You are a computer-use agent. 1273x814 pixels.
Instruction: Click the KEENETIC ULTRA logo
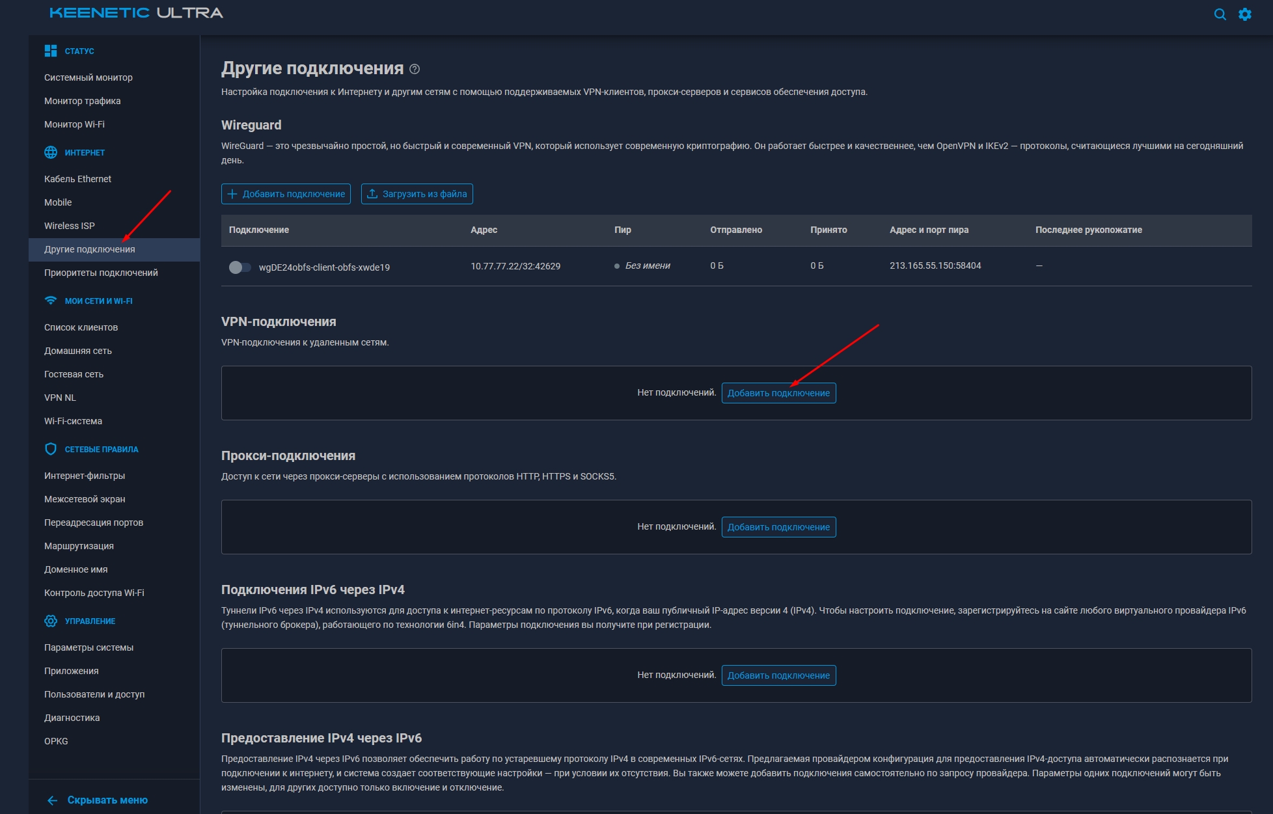[136, 13]
